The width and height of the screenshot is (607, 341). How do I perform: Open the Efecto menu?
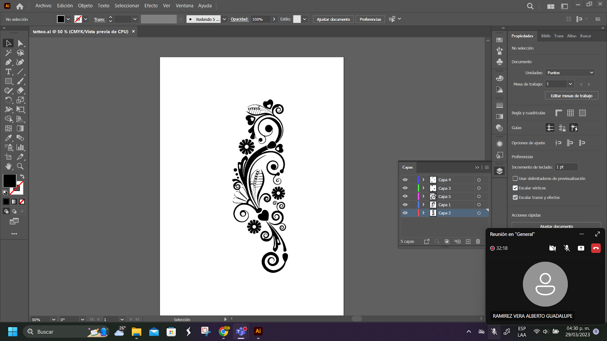point(151,6)
